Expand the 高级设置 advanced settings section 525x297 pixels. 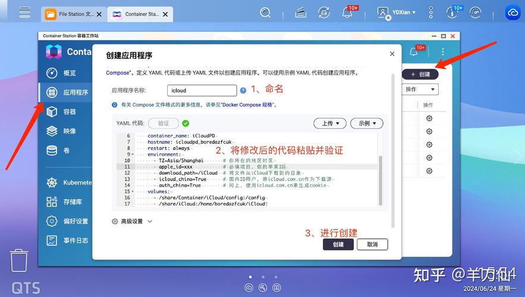point(132,221)
